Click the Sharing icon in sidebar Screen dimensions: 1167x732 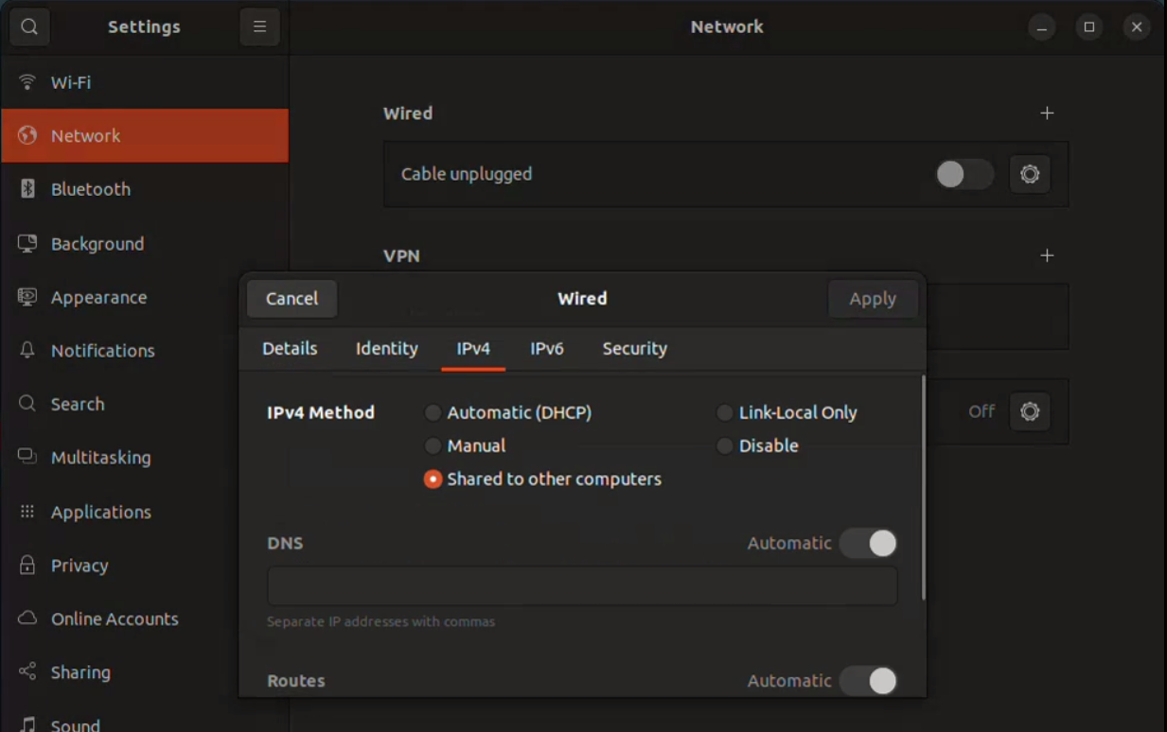tap(27, 671)
